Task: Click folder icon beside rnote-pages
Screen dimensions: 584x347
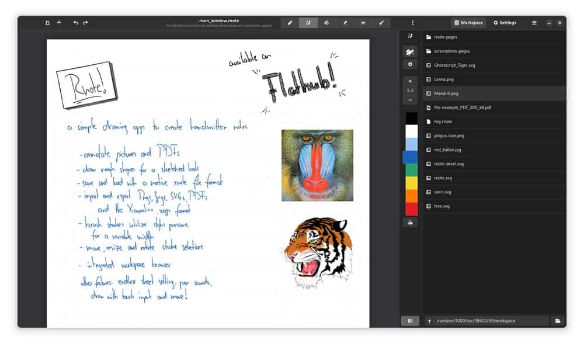Action: (428, 37)
